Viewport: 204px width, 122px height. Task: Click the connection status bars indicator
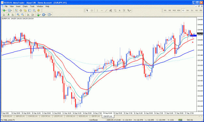coord(180,120)
